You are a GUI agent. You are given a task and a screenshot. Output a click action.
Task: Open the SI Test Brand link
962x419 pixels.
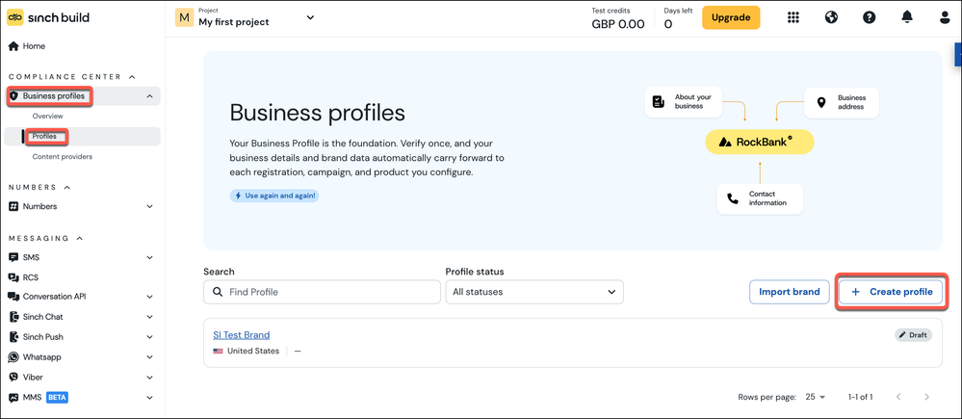(x=241, y=335)
